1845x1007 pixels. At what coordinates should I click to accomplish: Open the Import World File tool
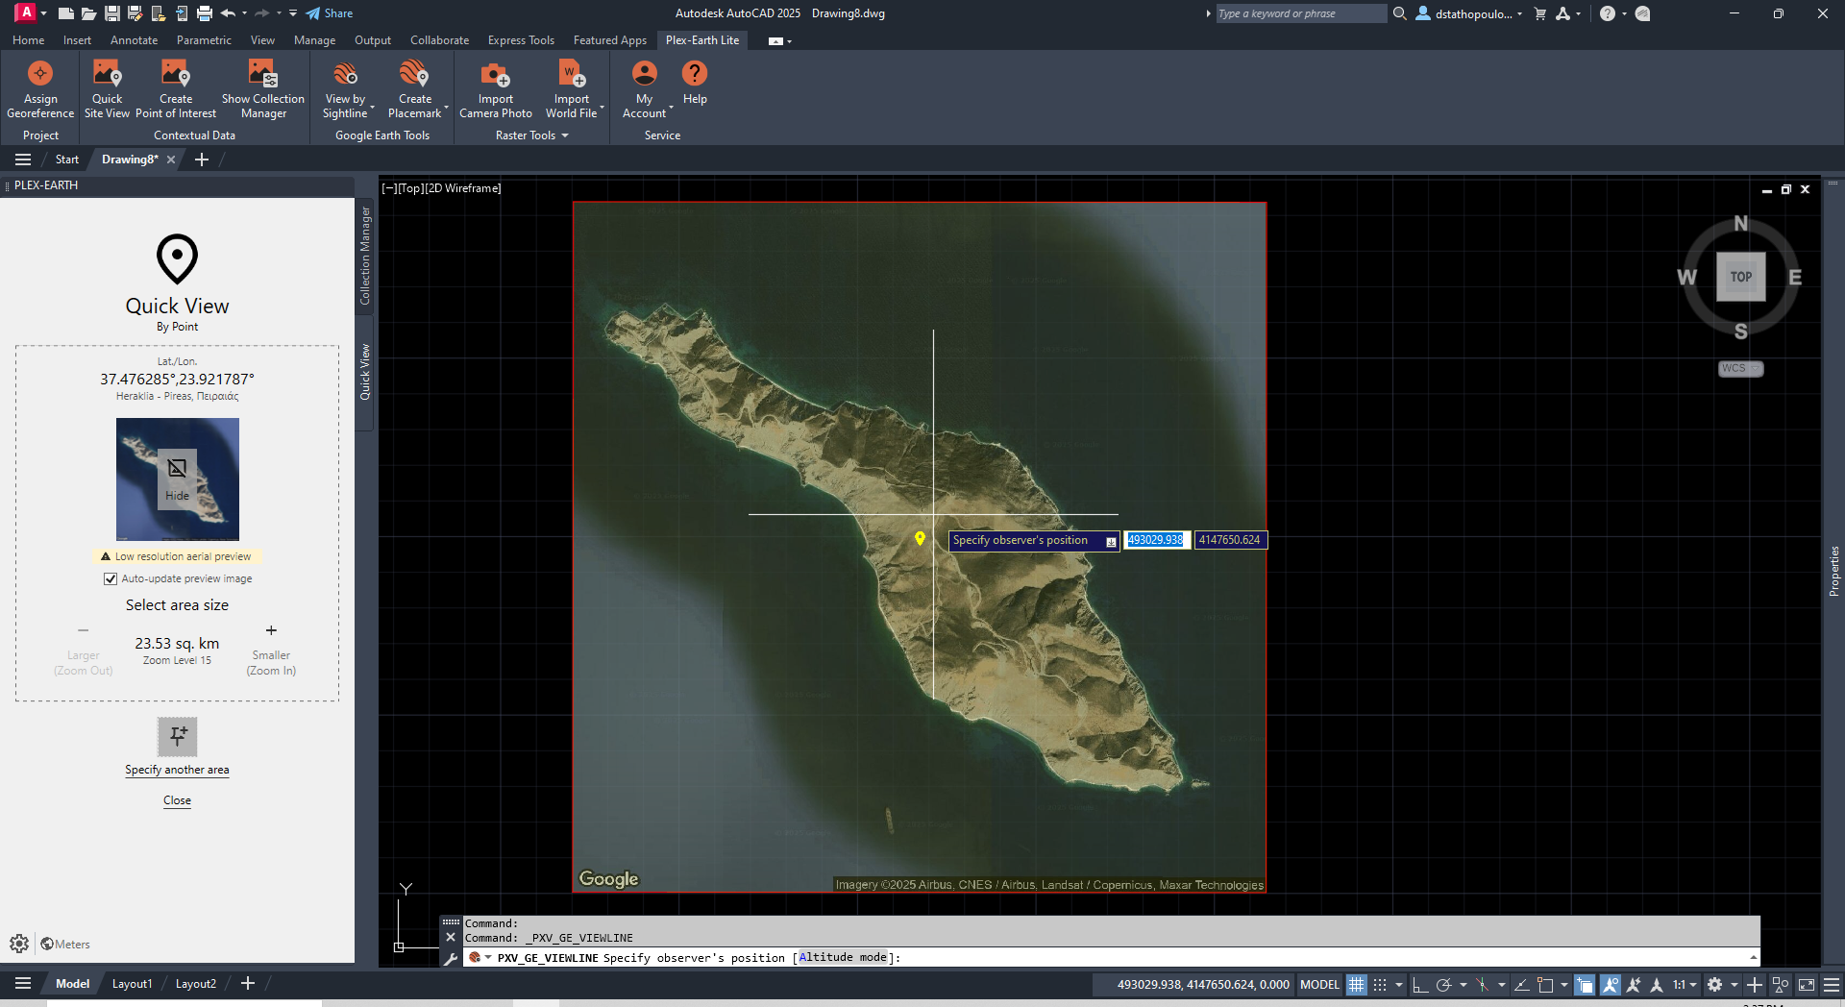572,89
